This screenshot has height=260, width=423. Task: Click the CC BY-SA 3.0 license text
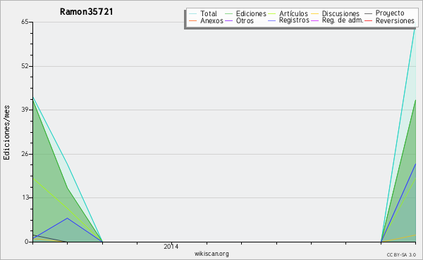(401, 255)
